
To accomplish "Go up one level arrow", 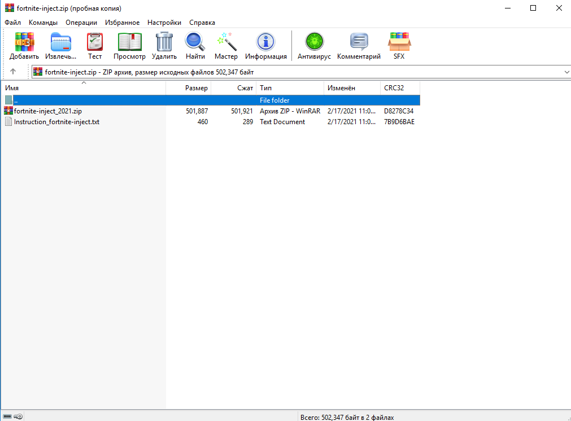I will pos(13,72).
